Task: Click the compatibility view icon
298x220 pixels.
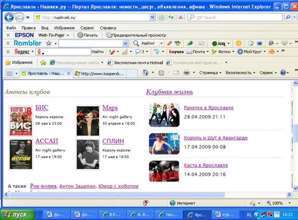Action: [162, 18]
